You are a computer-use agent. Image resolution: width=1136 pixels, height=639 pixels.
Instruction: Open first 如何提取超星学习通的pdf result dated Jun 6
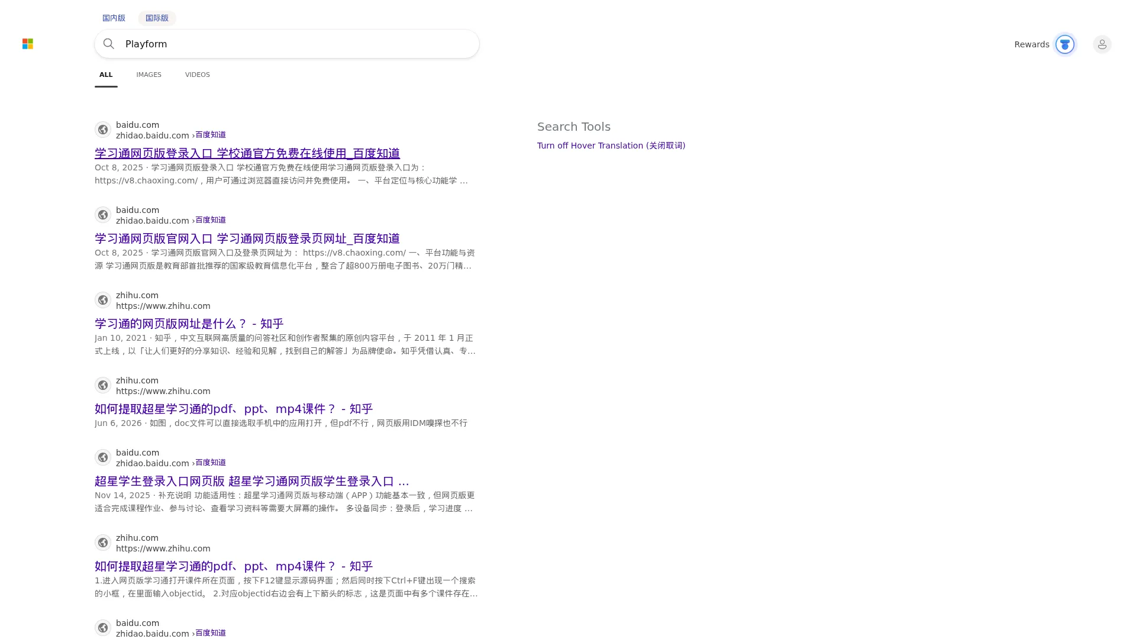click(x=234, y=409)
